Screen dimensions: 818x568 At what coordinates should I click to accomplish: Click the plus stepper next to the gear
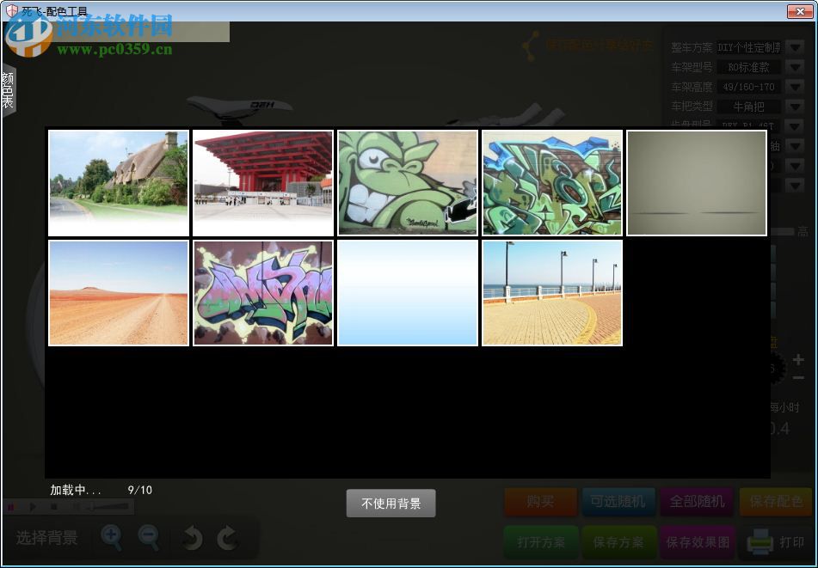798,359
